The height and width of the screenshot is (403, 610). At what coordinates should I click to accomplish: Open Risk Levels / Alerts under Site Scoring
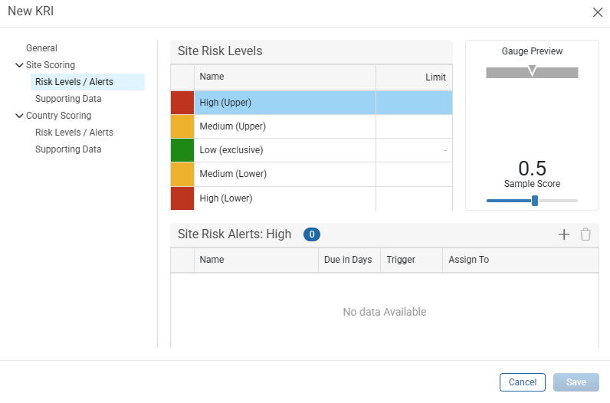click(x=87, y=82)
